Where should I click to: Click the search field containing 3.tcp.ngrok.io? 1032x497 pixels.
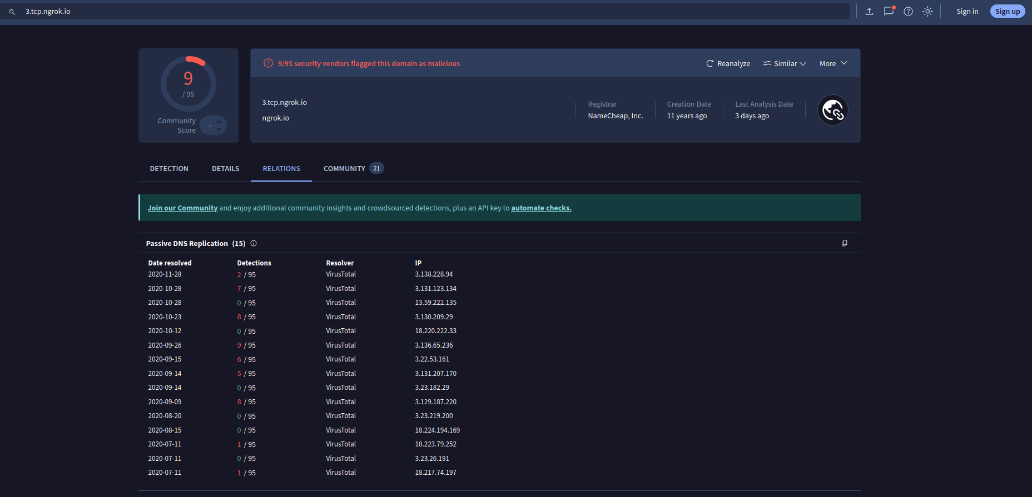tap(434, 12)
